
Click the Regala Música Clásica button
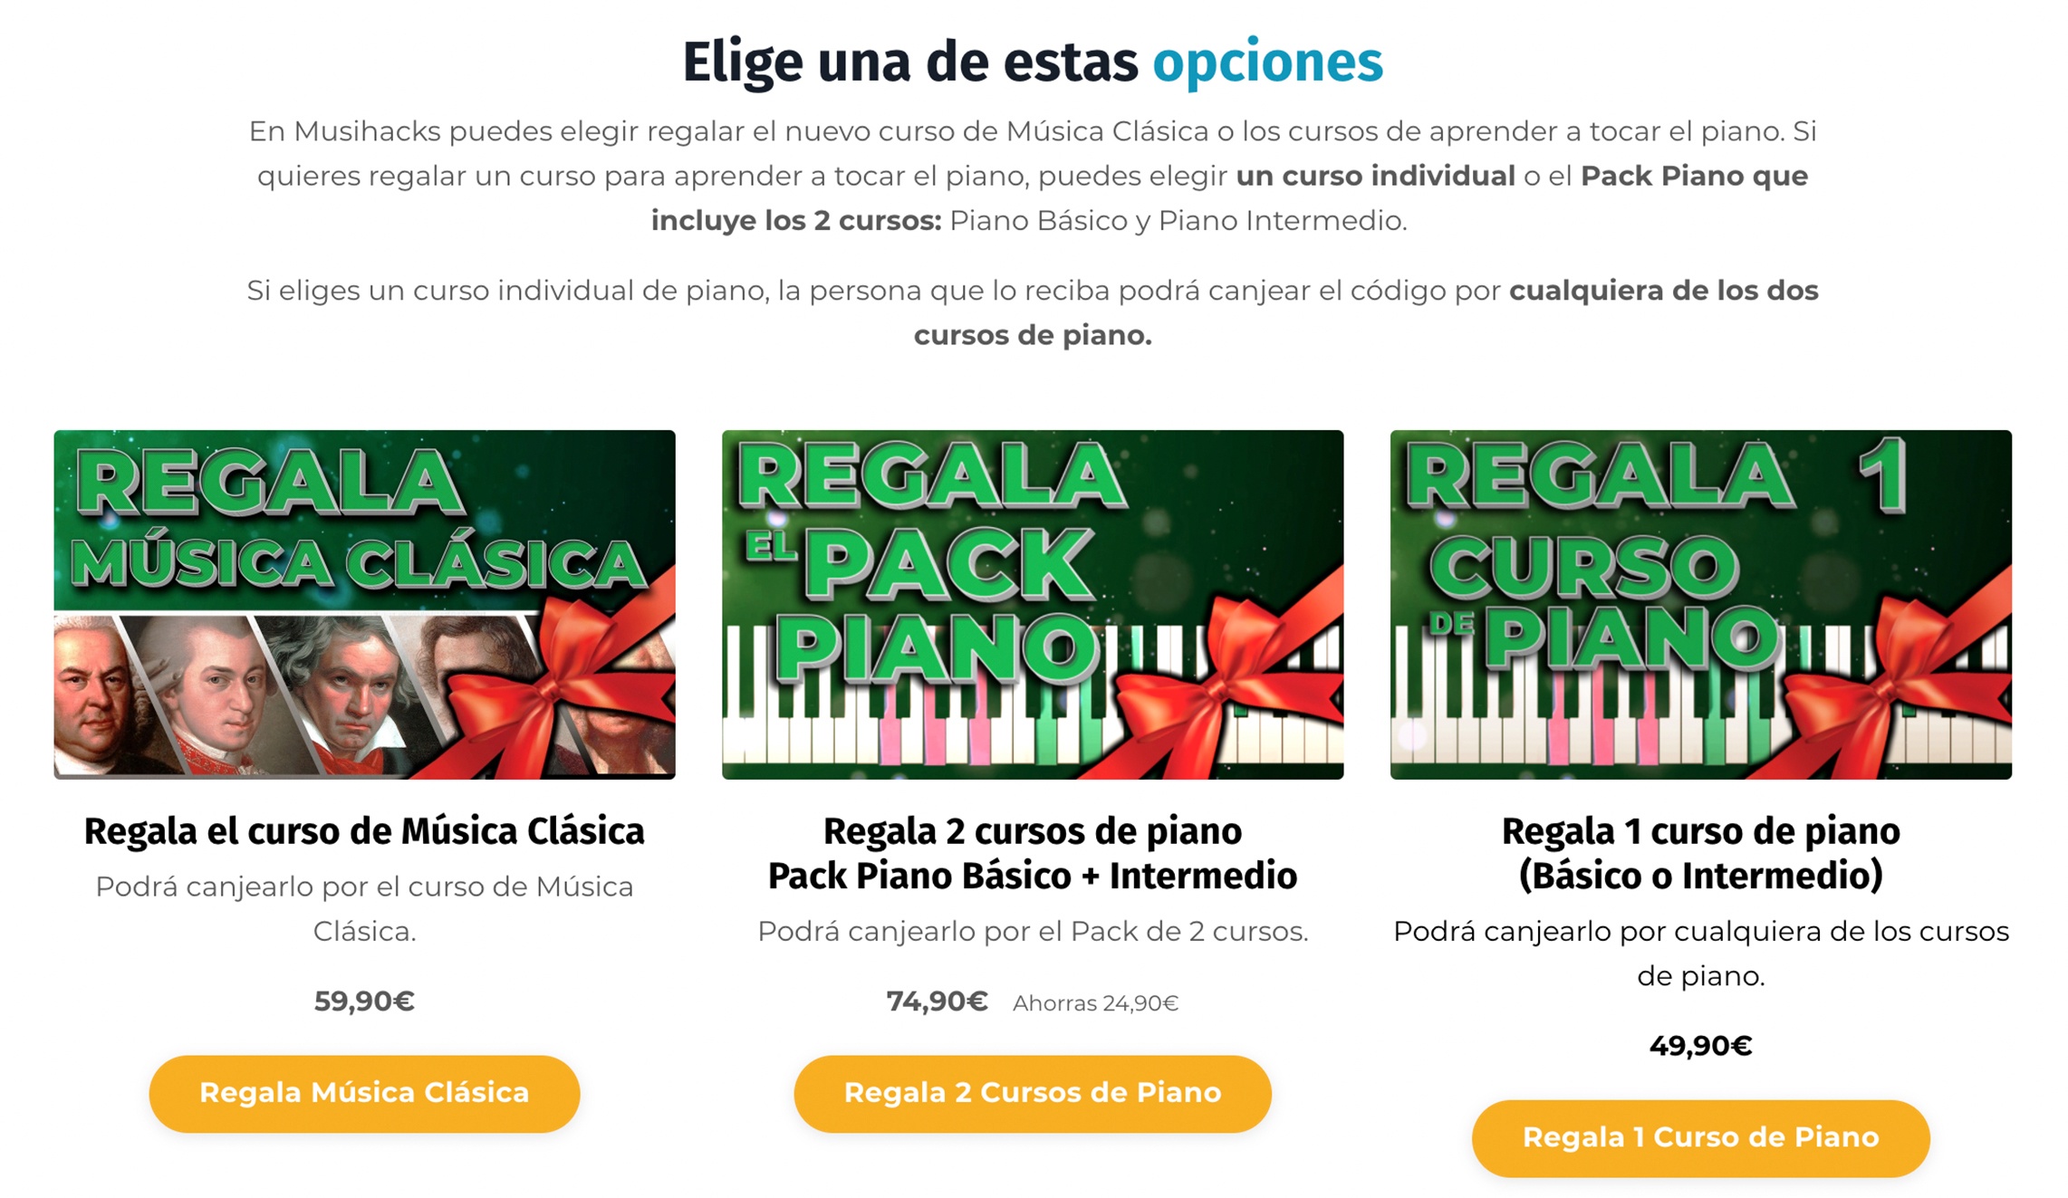click(364, 1093)
